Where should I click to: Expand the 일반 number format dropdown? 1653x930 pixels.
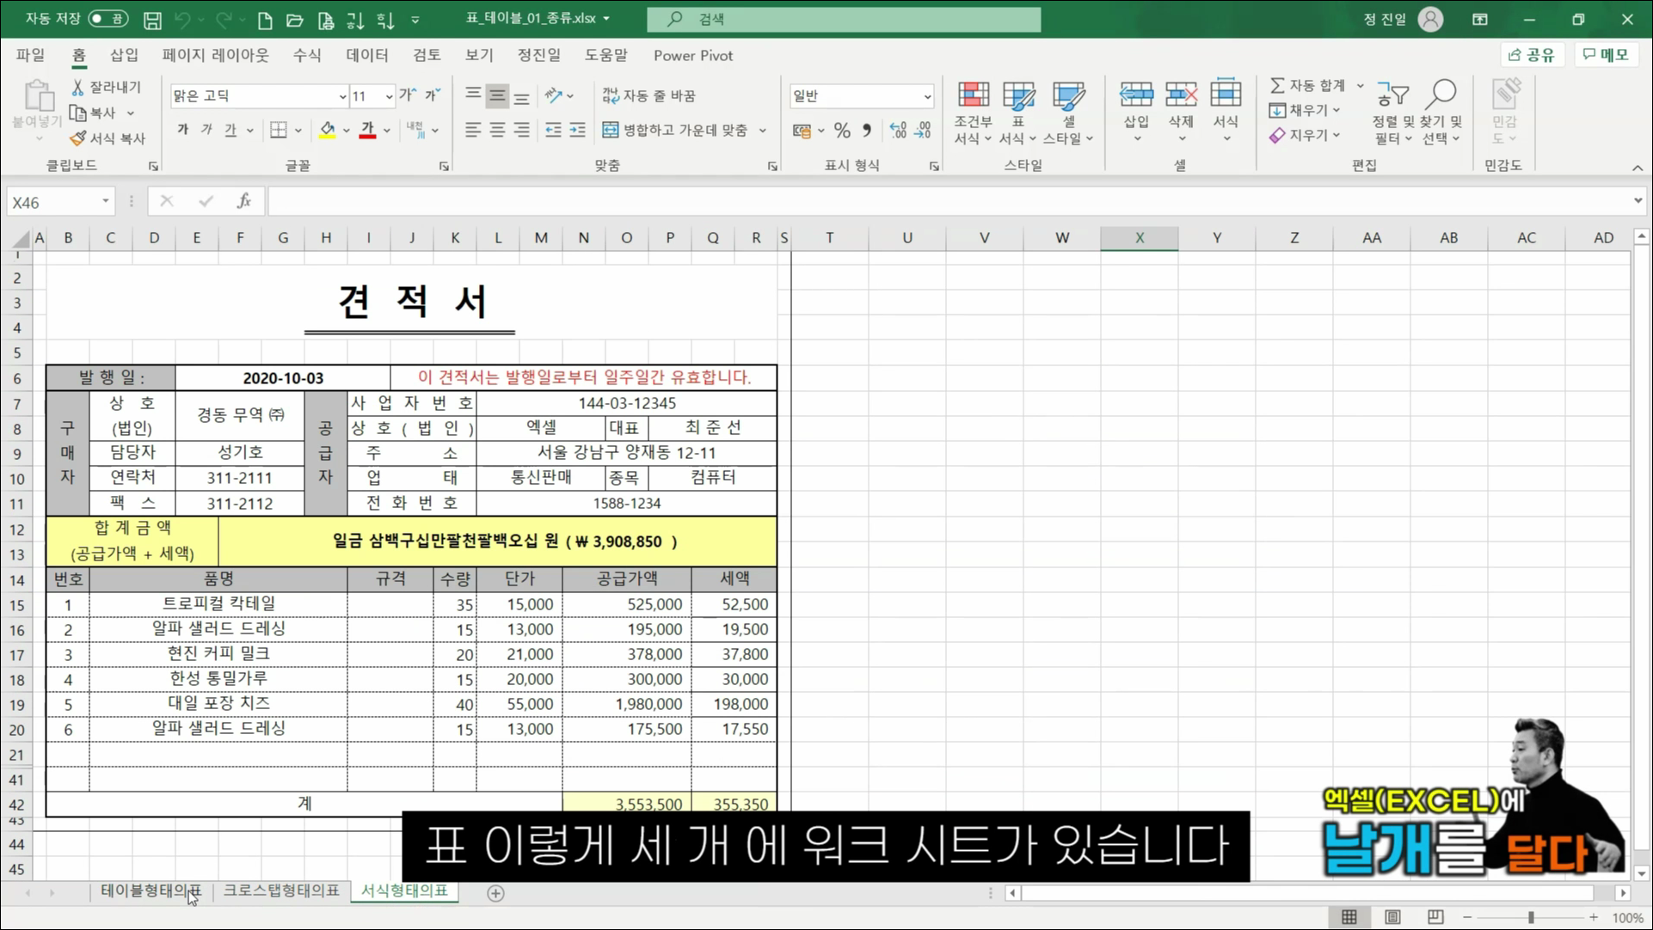pos(926,95)
